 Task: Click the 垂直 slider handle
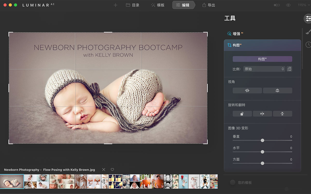pyautogui.click(x=263, y=140)
